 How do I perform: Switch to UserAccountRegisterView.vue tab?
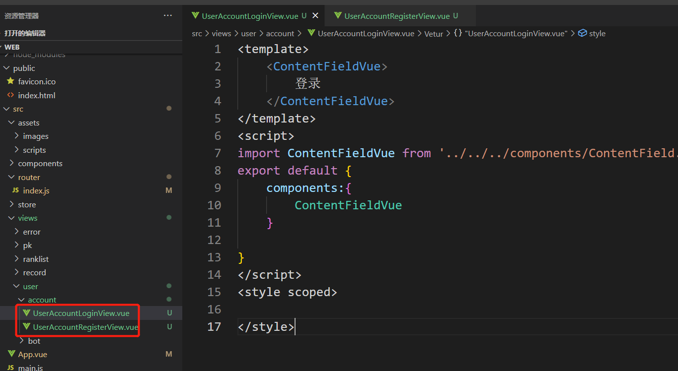[397, 16]
